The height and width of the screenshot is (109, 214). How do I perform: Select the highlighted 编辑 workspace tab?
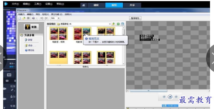pos(114,5)
